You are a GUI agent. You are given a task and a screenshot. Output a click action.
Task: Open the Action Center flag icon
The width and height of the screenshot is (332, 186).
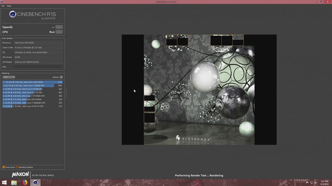click(x=308, y=183)
